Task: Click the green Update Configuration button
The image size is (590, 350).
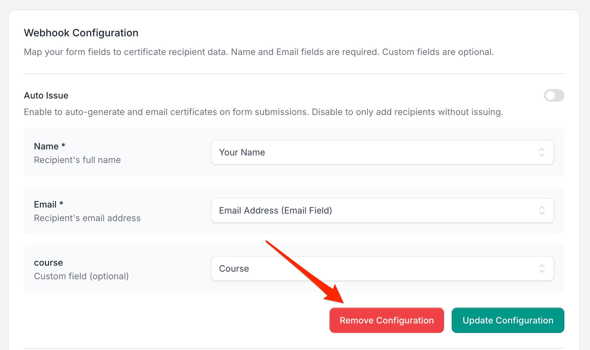Action: [508, 320]
